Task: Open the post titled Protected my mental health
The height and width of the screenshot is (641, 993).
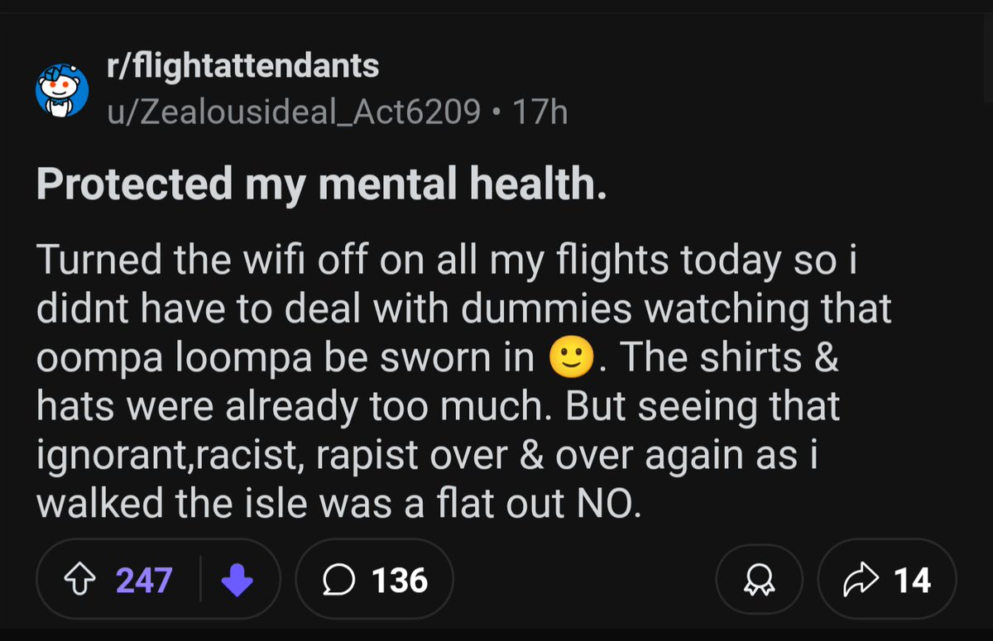Action: tap(321, 184)
